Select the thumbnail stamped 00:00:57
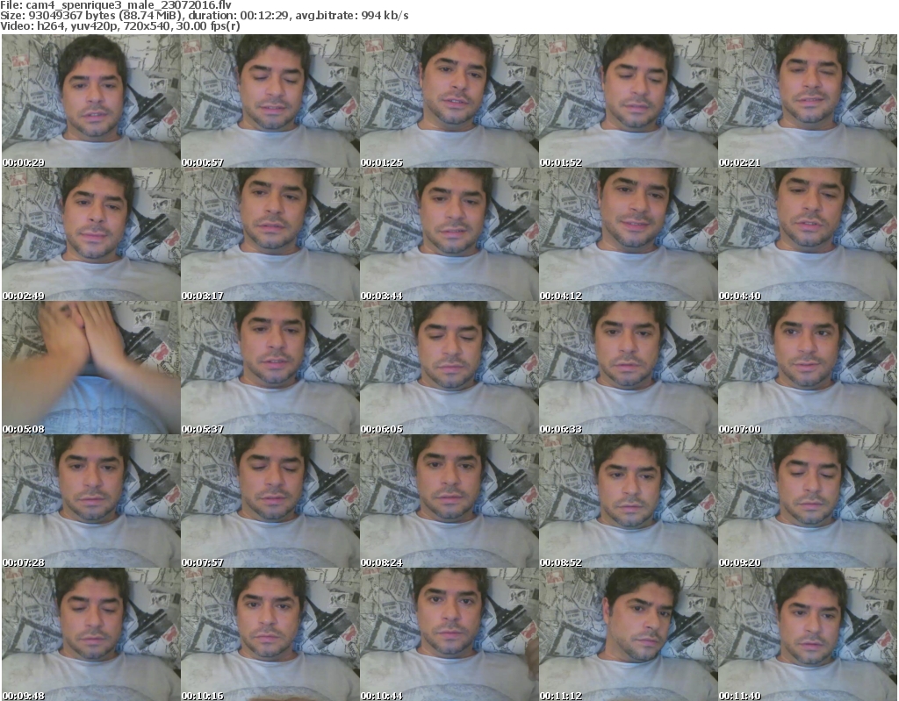The height and width of the screenshot is (701, 899). pyautogui.click(x=270, y=101)
